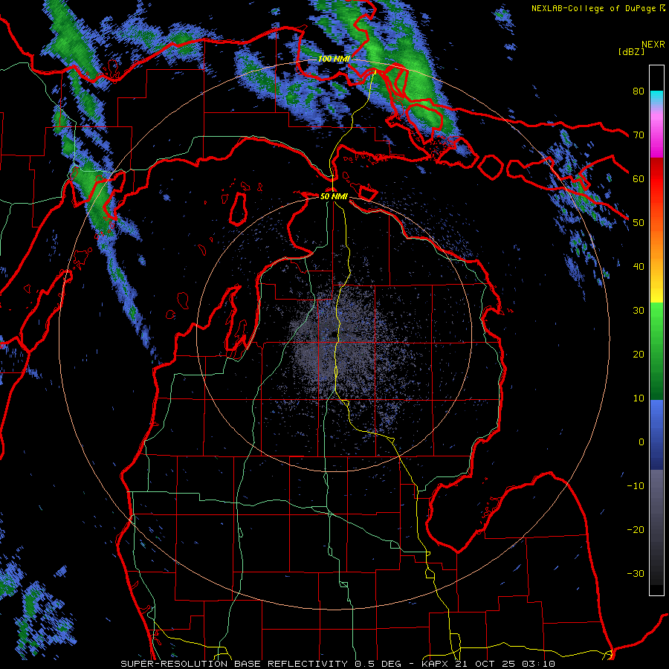Click the cyan segment of the color bar

pyautogui.click(x=656, y=98)
